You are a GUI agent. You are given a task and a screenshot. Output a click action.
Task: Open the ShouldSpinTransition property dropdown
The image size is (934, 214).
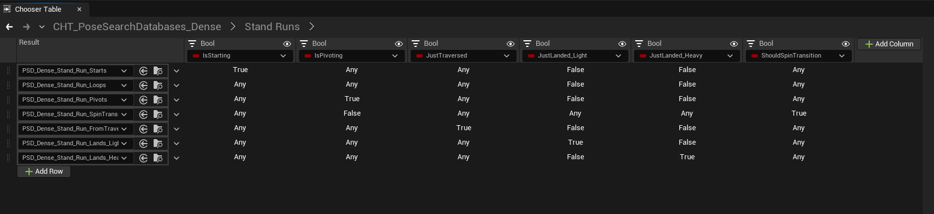click(799, 56)
